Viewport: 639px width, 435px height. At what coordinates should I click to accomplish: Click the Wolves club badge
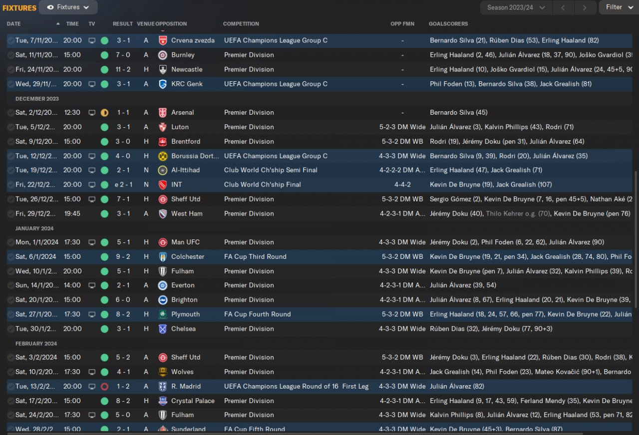[162, 372]
